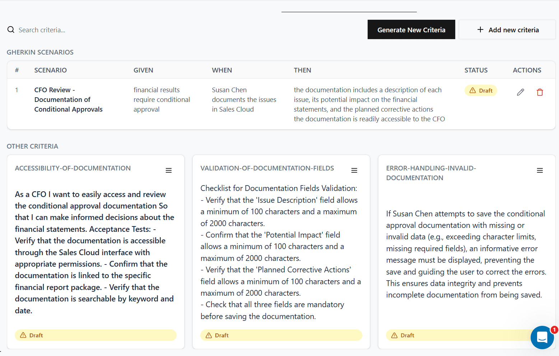
Task: Click the plus icon beside Add new criteria
Action: click(480, 29)
